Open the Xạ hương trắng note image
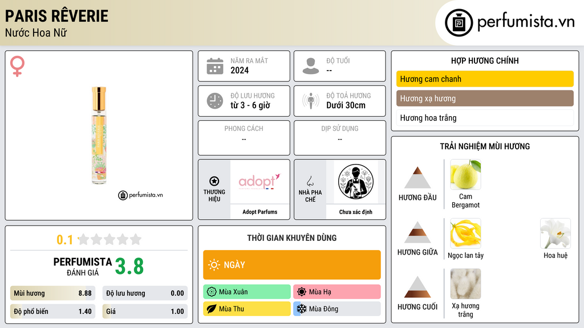584x328 pixels. coord(465,284)
